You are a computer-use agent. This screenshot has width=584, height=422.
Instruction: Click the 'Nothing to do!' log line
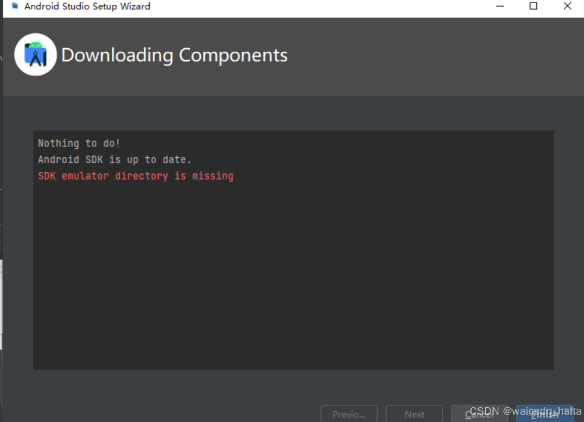79,143
